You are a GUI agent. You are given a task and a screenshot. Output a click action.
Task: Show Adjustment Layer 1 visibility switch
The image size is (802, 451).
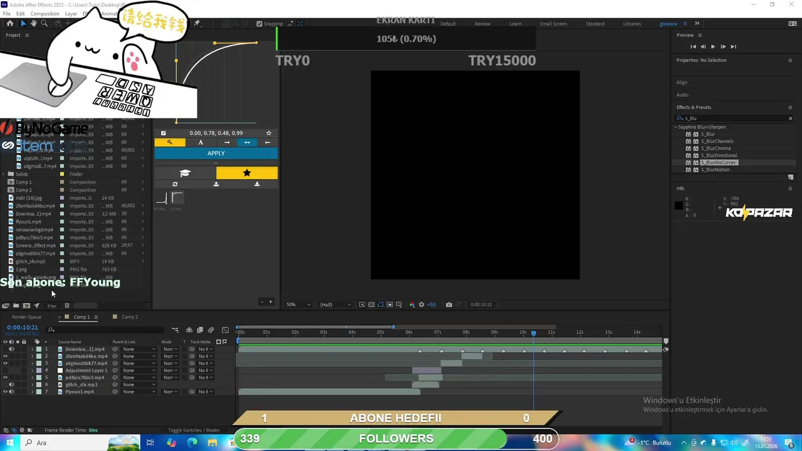point(5,370)
